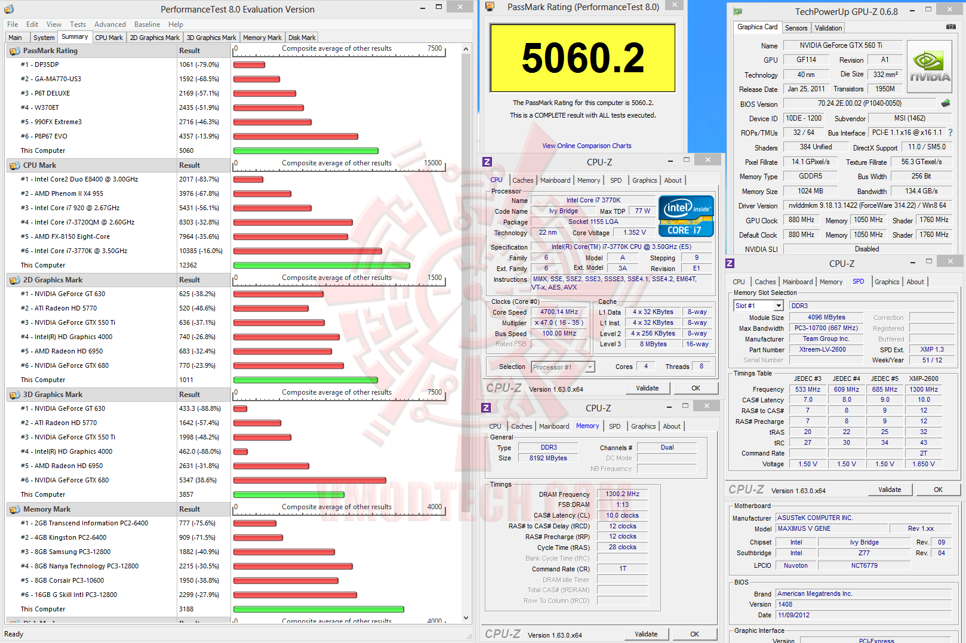Click the Intel Core i7 logo badge

pos(686,216)
